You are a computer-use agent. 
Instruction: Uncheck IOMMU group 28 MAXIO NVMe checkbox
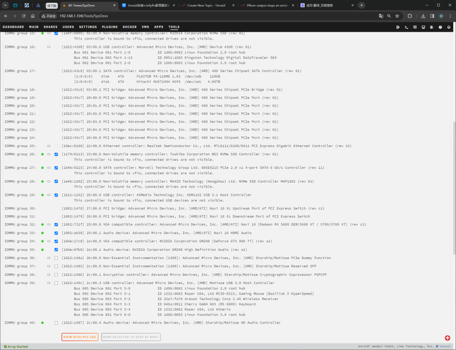coord(56,182)
